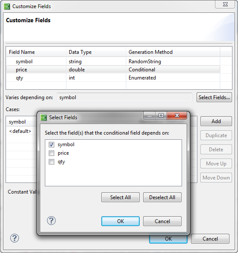Click the string data type cell
The image size is (238, 253).
(96, 62)
